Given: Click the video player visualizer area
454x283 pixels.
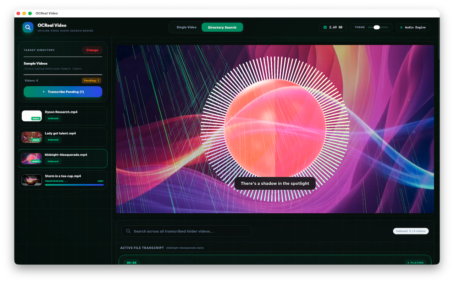Looking at the screenshot, I should click(275, 129).
